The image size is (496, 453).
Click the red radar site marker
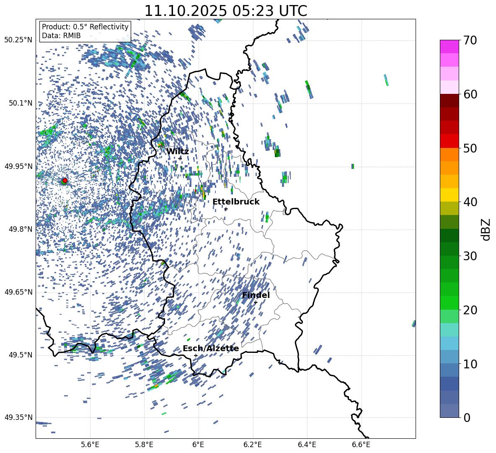click(x=65, y=180)
